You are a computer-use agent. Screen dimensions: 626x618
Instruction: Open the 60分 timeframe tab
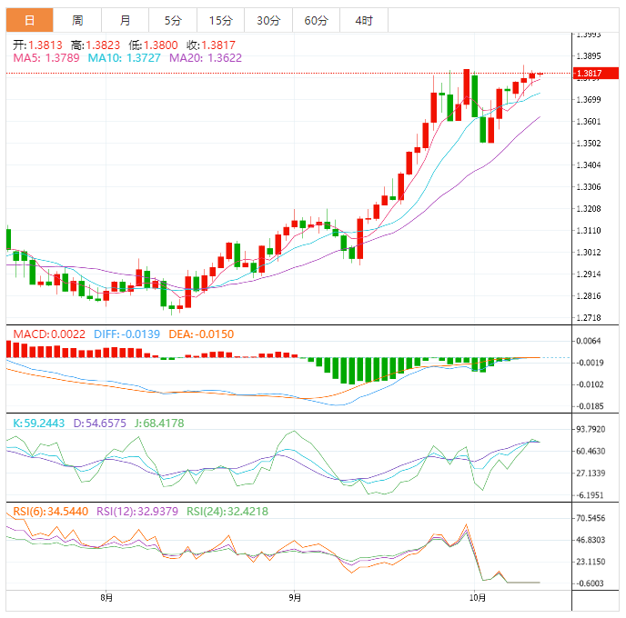[x=317, y=20]
